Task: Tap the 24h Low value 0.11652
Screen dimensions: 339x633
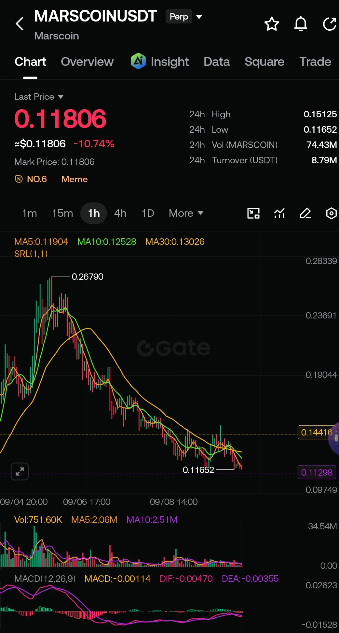Action: pyautogui.click(x=320, y=129)
